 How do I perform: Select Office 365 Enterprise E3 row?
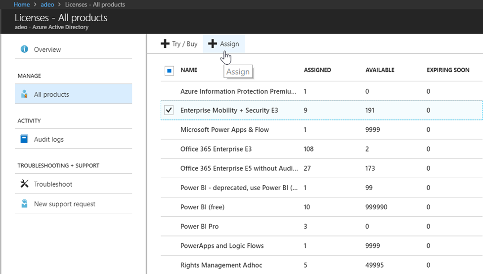(322, 149)
